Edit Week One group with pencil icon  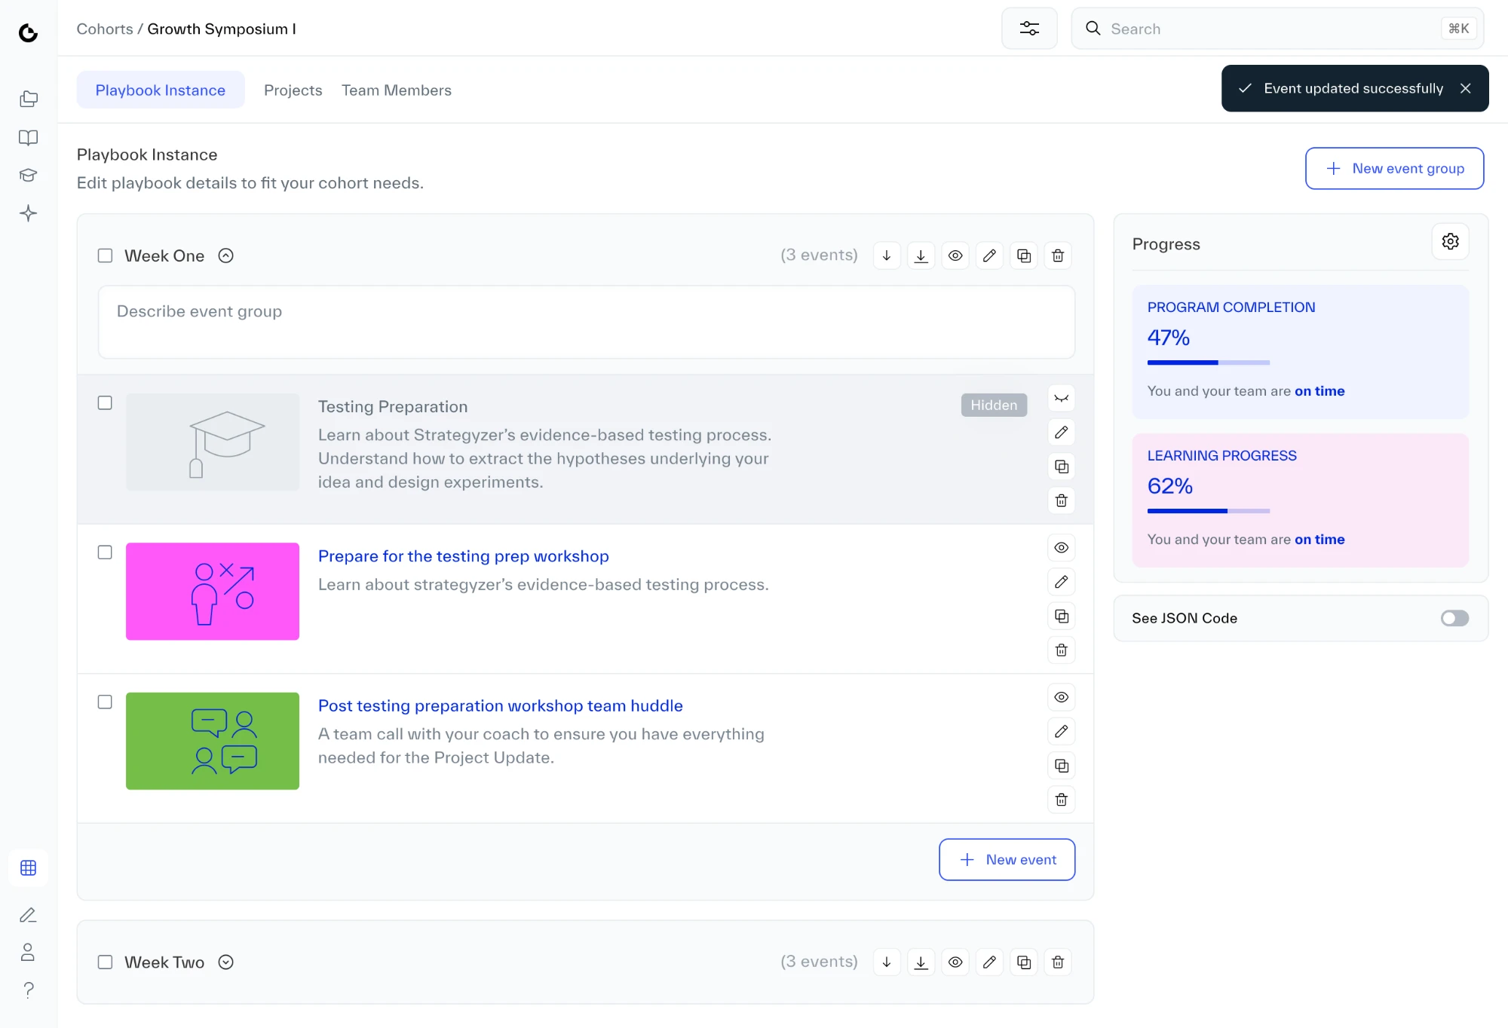click(x=989, y=255)
